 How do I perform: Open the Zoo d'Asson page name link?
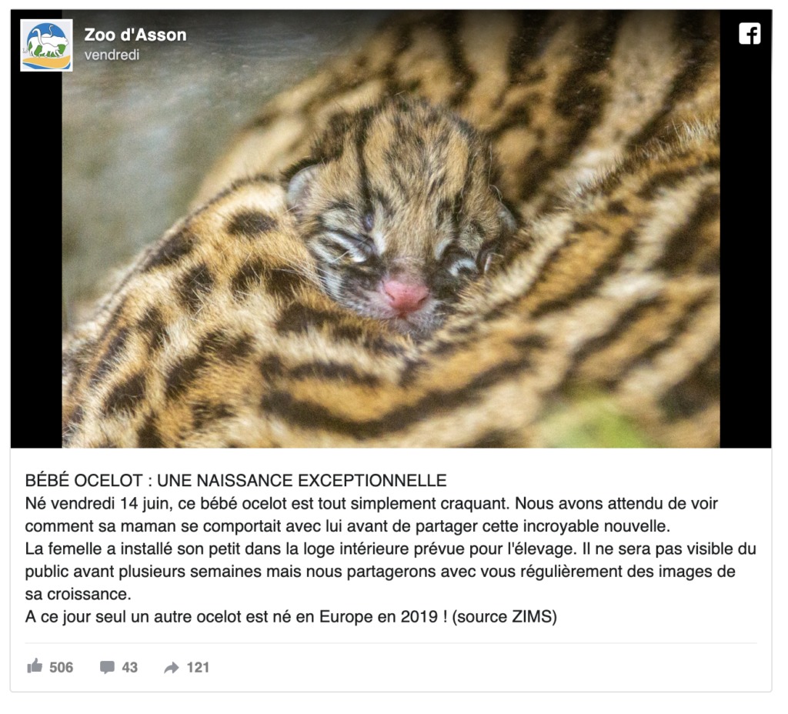135,35
